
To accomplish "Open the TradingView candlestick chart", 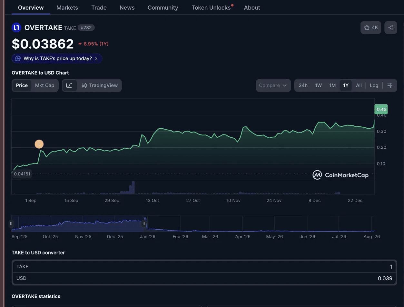I will coord(100,85).
